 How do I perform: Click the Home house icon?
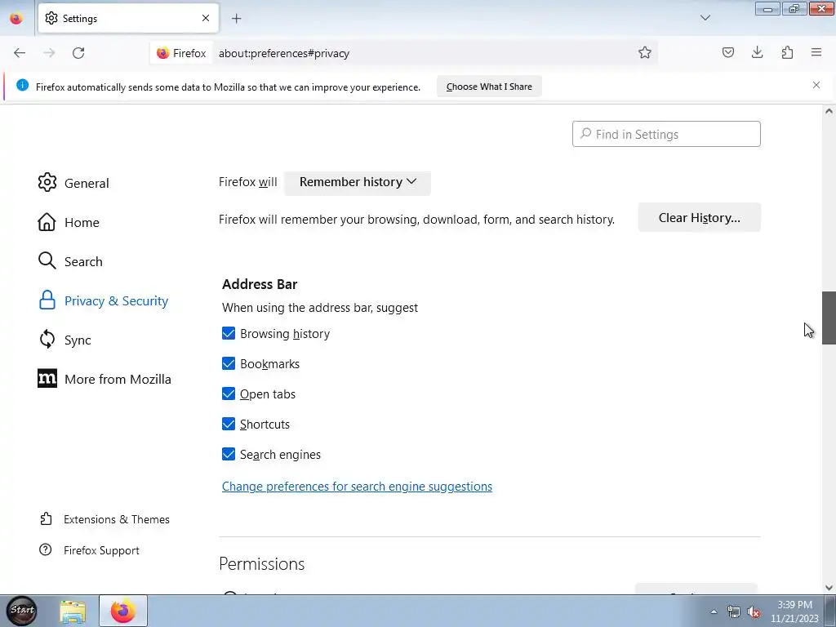pyautogui.click(x=47, y=222)
